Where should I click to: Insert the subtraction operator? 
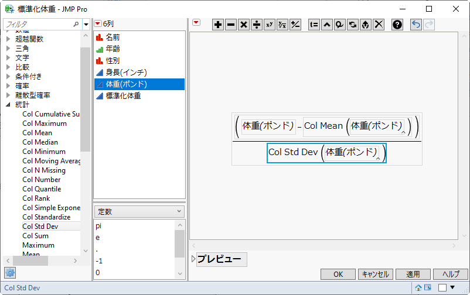tap(231, 25)
